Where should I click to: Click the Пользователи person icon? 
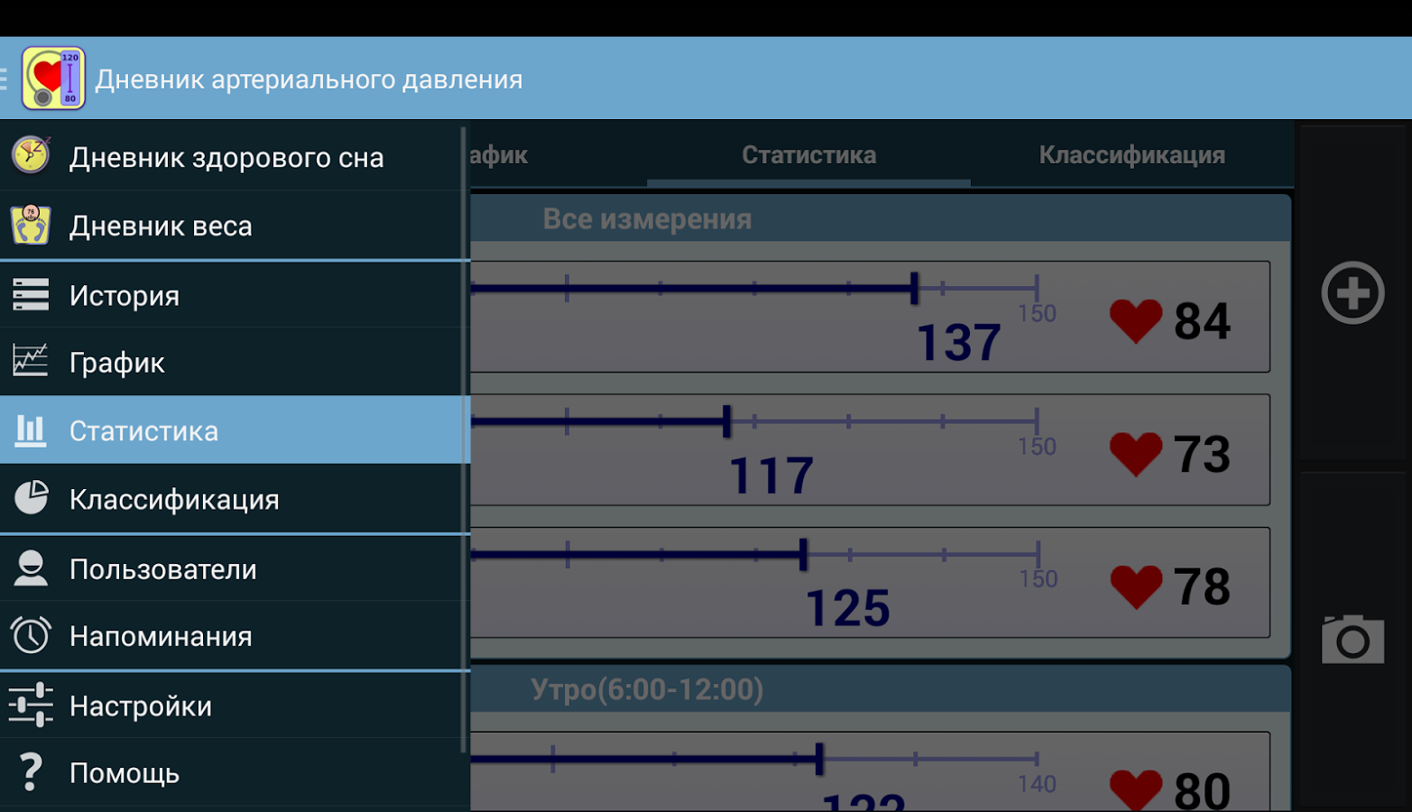pos(31,568)
